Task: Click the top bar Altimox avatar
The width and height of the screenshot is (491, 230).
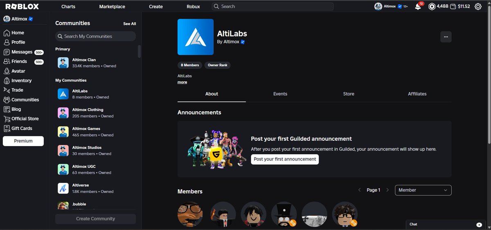Action: click(378, 7)
